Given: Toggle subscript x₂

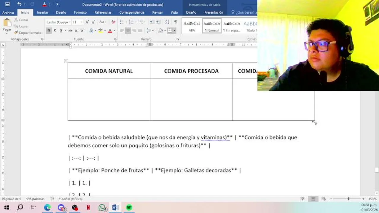Looking at the screenshot, I should click(x=77, y=30).
